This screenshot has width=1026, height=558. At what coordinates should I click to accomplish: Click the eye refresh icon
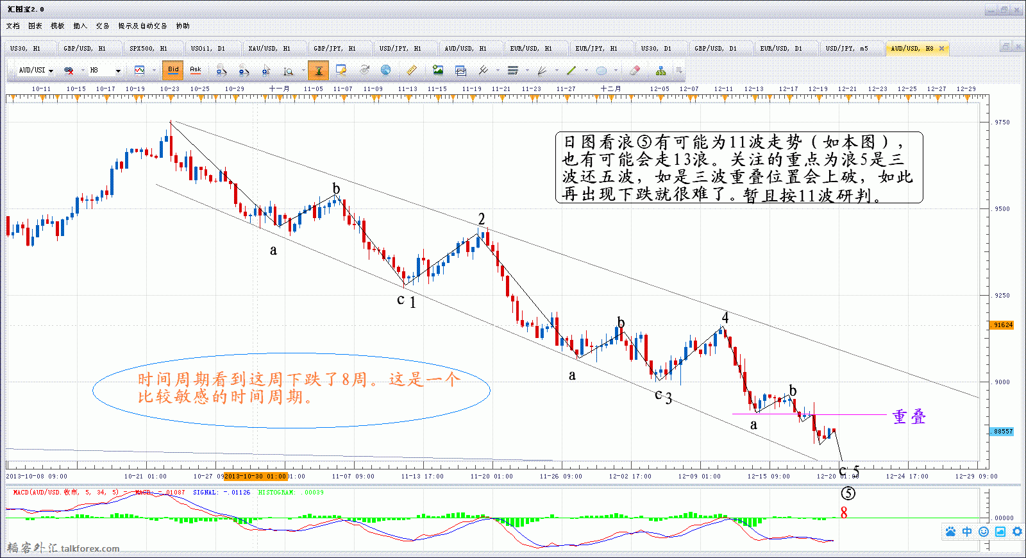point(364,70)
